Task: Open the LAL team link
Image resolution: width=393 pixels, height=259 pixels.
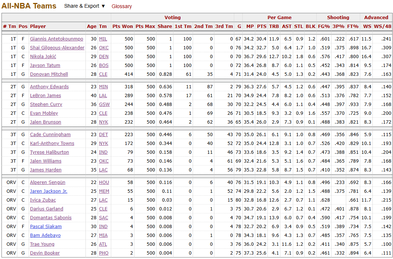Action: pos(103,95)
